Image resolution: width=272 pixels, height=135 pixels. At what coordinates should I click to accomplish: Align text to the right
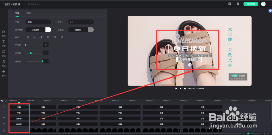[62, 37]
